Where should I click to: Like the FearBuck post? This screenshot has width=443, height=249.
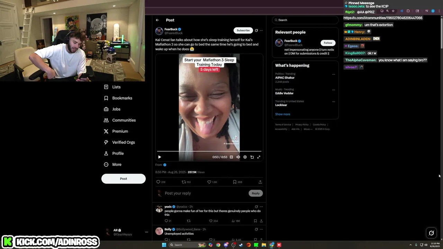(x=212, y=182)
